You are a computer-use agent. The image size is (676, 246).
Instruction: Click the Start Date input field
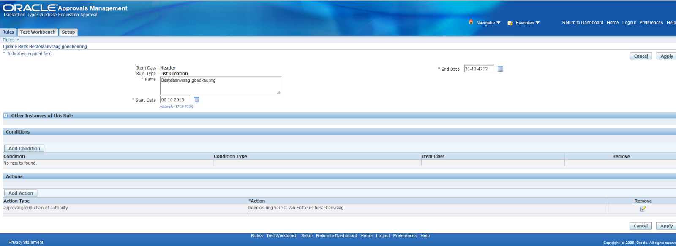tap(175, 100)
